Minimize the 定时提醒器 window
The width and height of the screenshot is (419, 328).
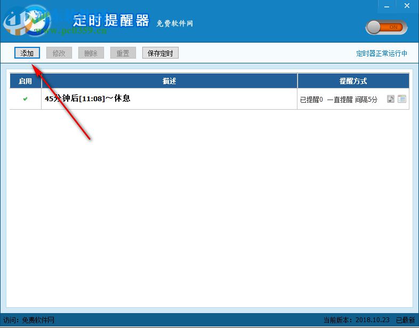[386, 6]
